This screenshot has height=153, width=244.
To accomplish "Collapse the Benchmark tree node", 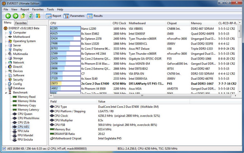I will [6, 93].
